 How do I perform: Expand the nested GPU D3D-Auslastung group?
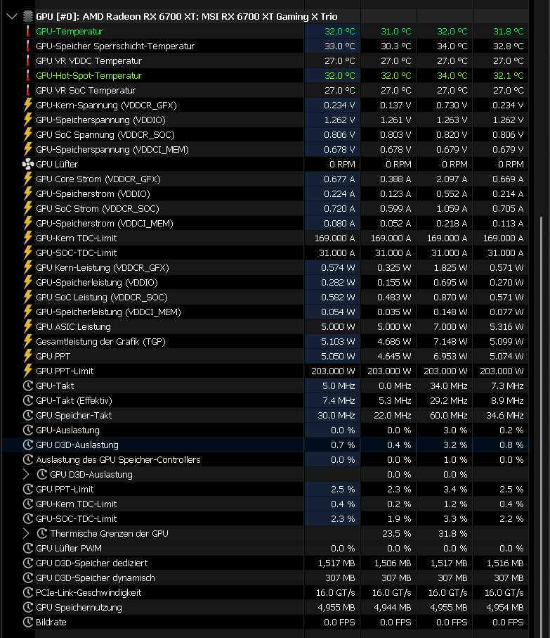(26, 474)
